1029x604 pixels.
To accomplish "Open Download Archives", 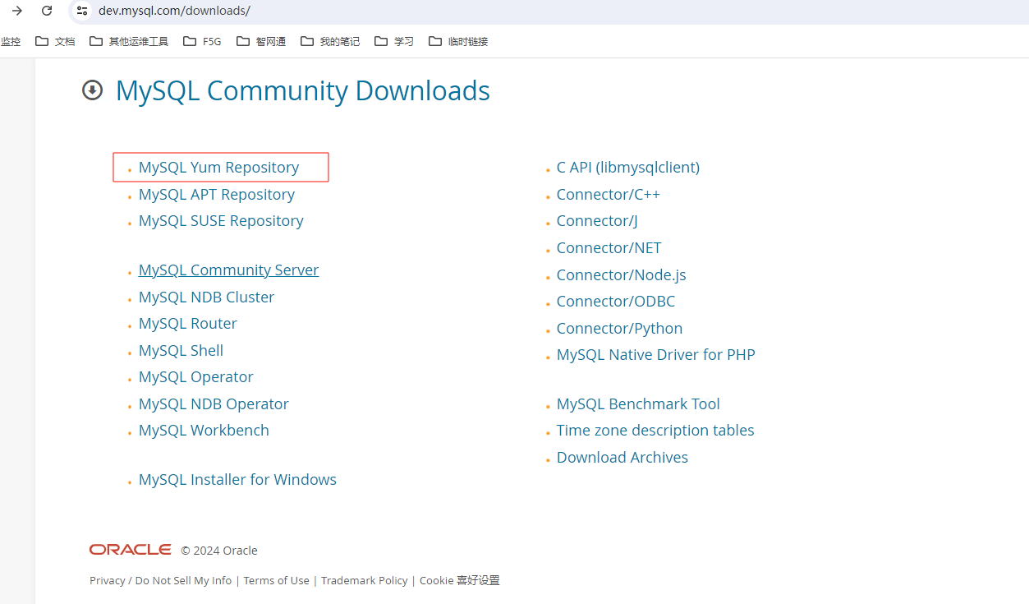I will click(622, 458).
